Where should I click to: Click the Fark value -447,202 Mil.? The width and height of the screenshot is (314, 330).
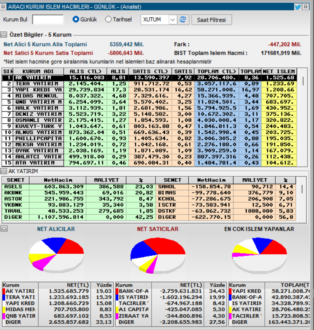coord(284,44)
